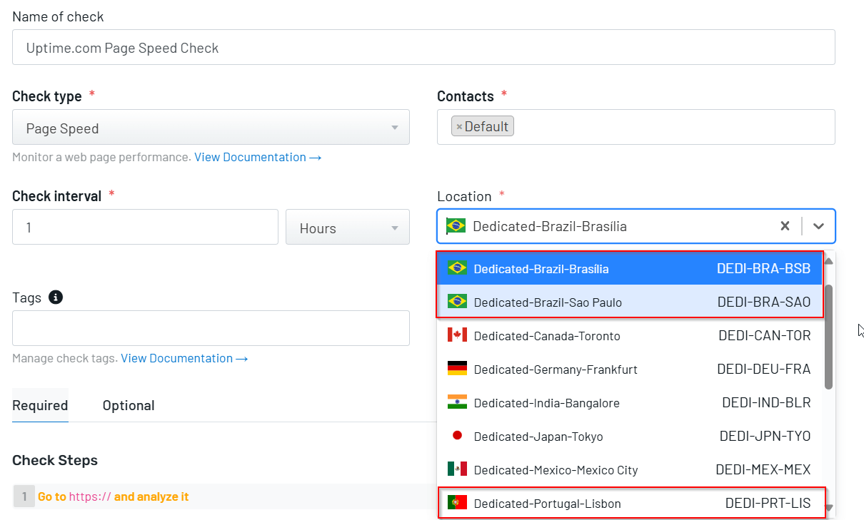Viewport: 864px width, 520px height.
Task: Click the DEDI-MEX-MEX code text
Action: [x=763, y=469]
